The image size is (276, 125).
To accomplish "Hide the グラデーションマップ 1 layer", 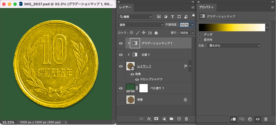I will pyautogui.click(x=121, y=43).
